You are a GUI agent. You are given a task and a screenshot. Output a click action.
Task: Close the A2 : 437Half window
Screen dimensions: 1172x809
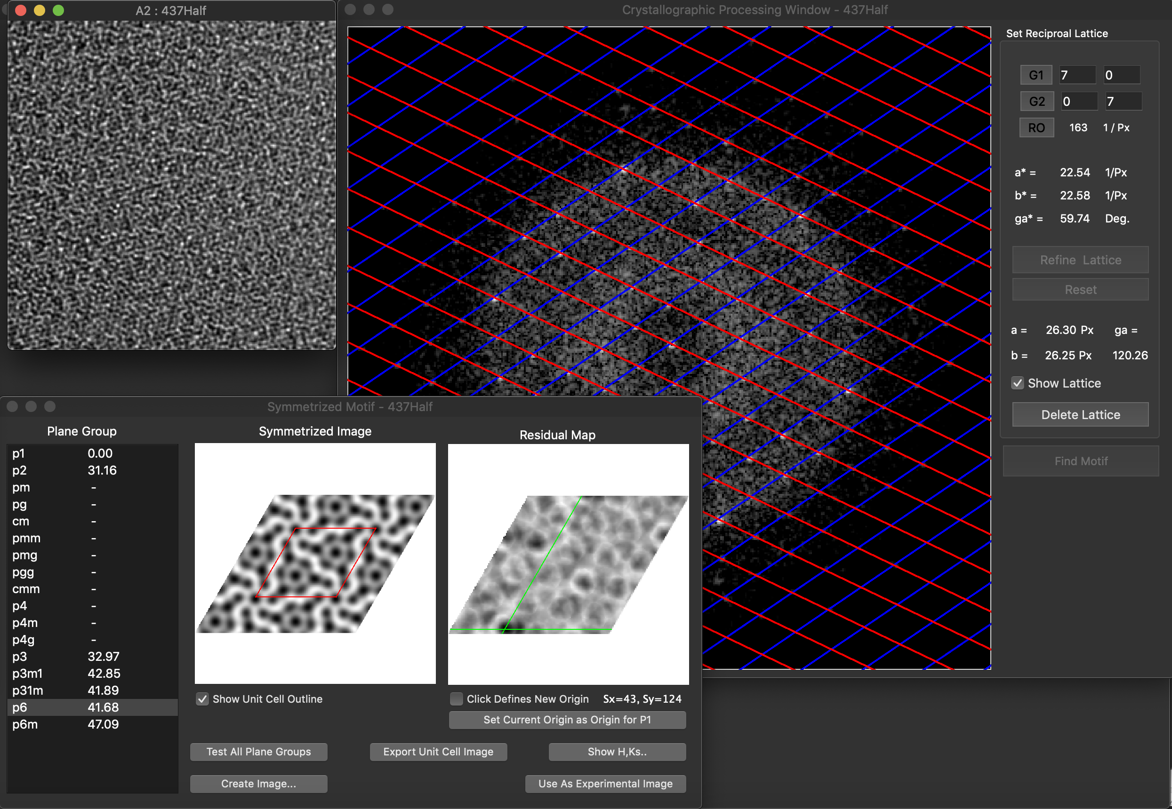[x=21, y=10]
